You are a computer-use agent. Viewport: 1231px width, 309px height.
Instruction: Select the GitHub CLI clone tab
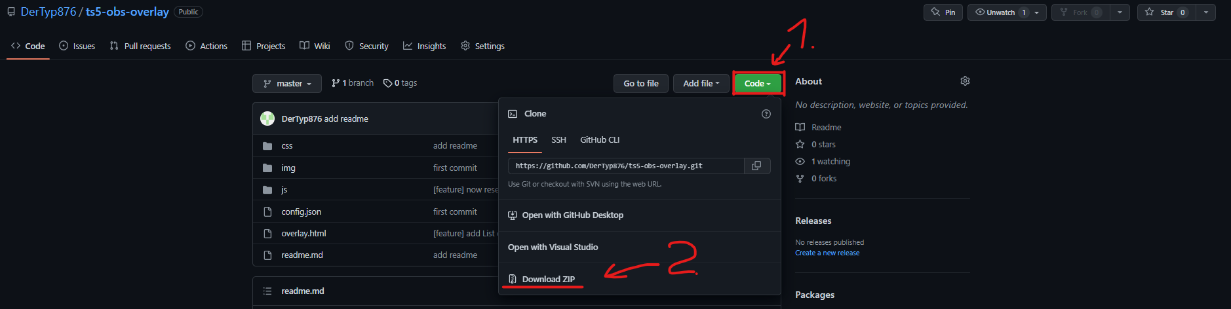click(x=600, y=140)
